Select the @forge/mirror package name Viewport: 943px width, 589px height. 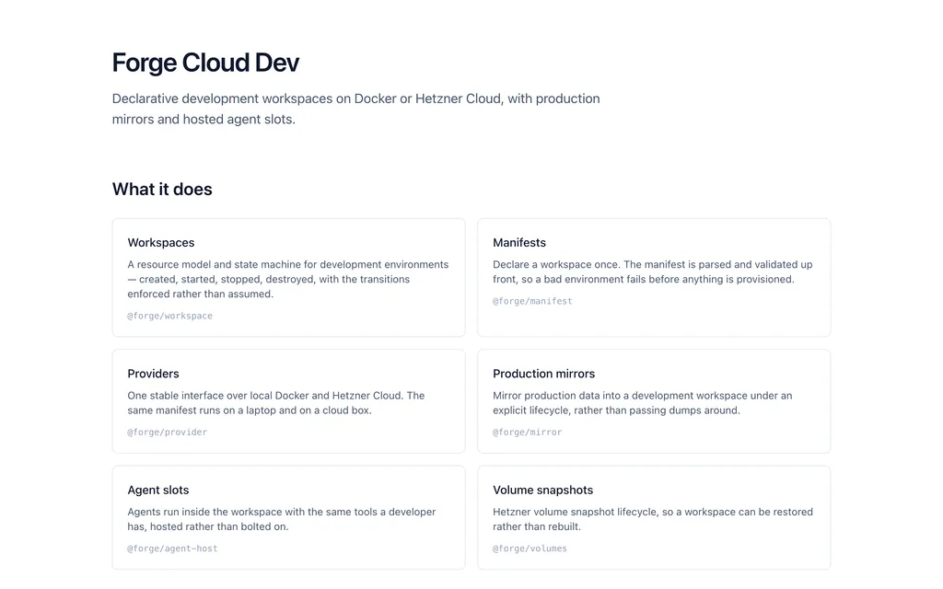pyautogui.click(x=528, y=433)
